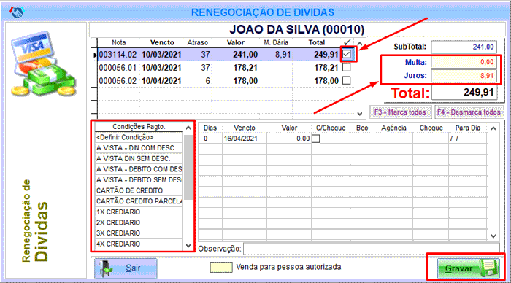Click the Multa value field
This screenshot has height=283, width=511.
(x=464, y=62)
